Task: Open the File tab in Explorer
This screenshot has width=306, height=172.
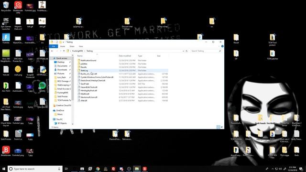Action: pyautogui.click(x=54, y=46)
